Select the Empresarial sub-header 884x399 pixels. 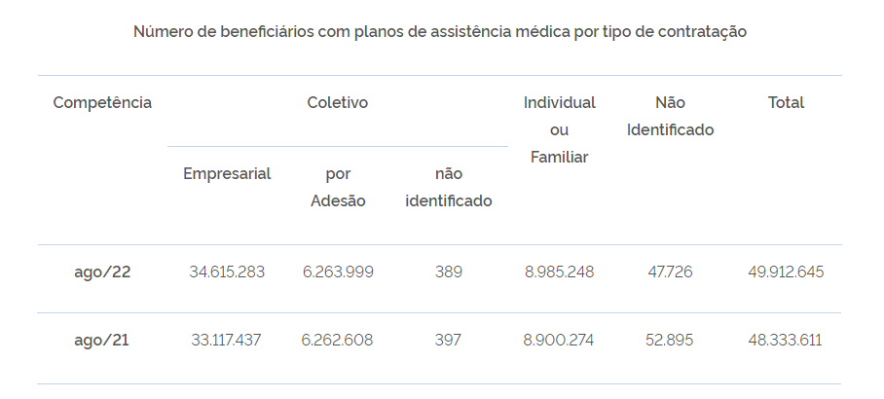point(227,173)
